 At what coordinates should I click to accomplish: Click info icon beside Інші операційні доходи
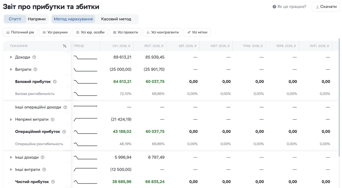[65, 107]
